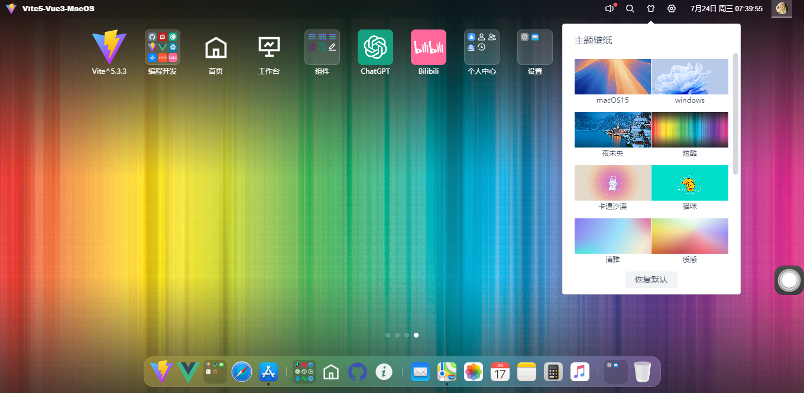Open the Music app in the dock
Viewport: 804px width, 393px height.
click(x=580, y=372)
